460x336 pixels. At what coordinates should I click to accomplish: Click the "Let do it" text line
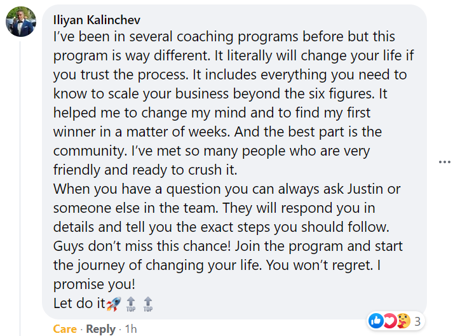(x=79, y=304)
